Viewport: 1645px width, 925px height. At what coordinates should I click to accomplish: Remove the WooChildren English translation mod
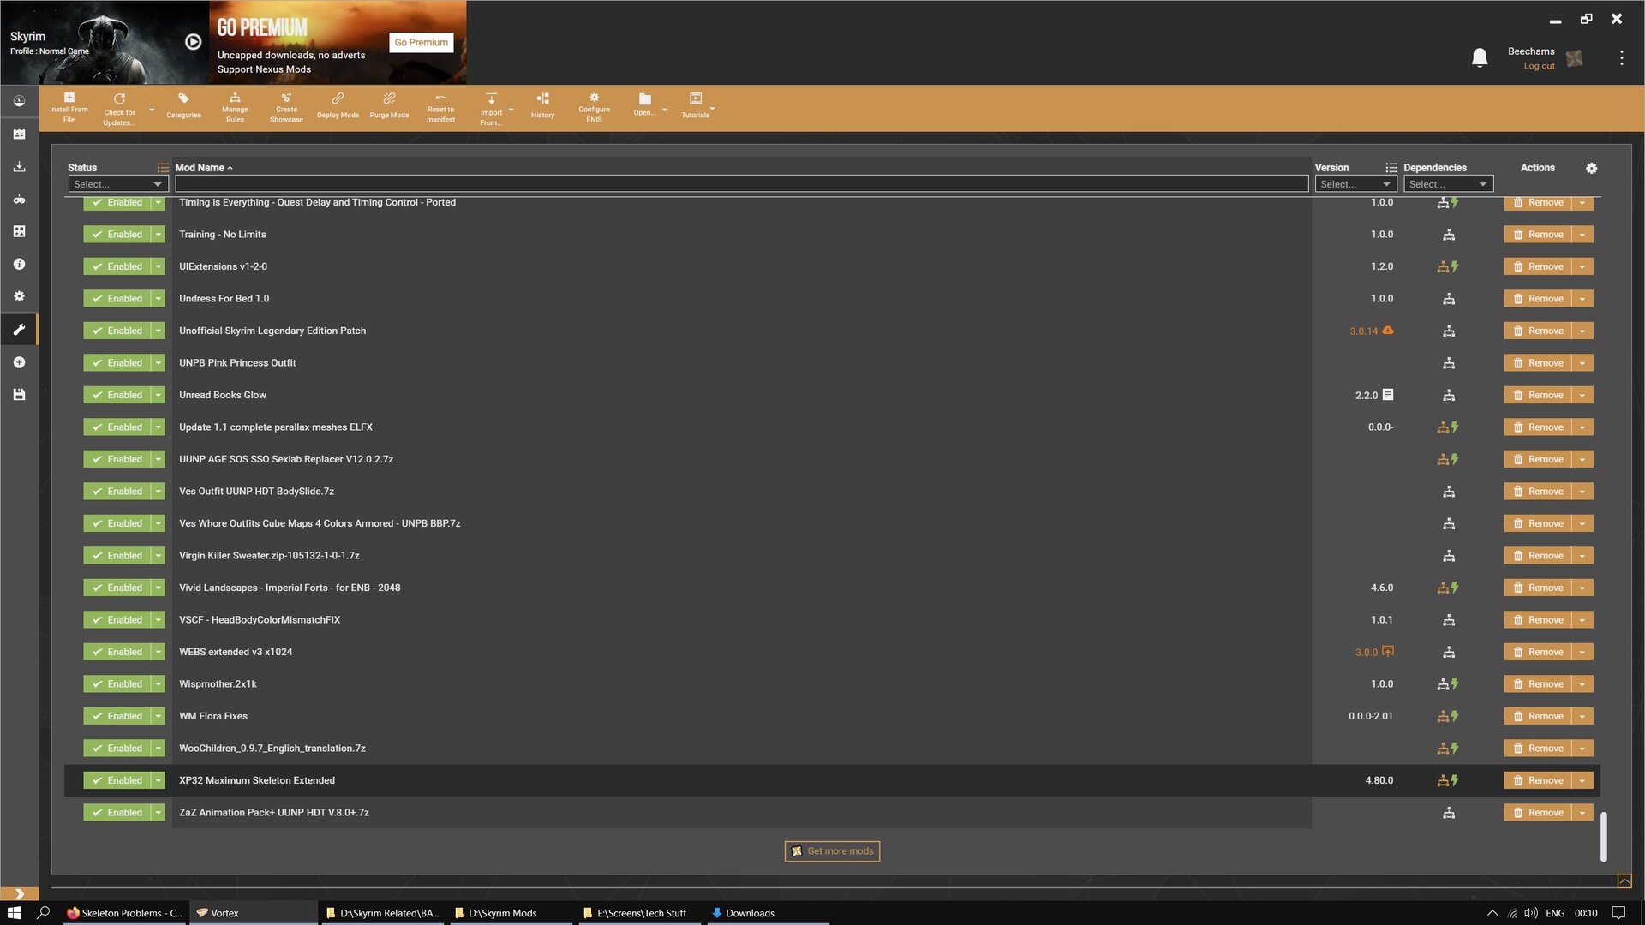tap(1538, 749)
